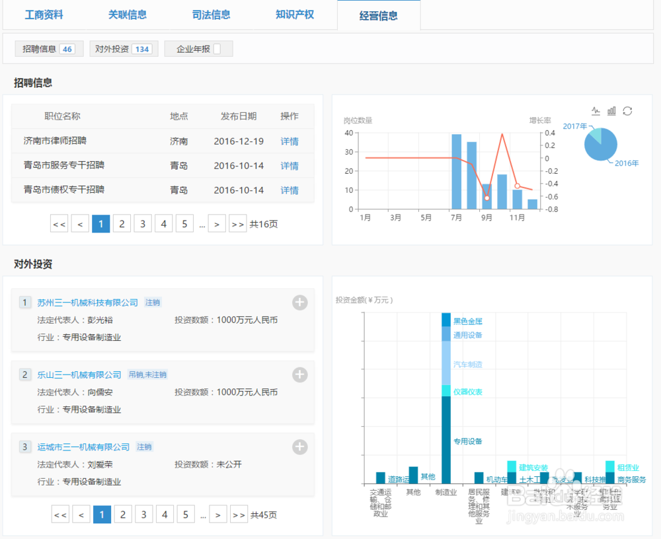Switch recruitment chart to bar view
This screenshot has height=539, width=661.
(611, 112)
